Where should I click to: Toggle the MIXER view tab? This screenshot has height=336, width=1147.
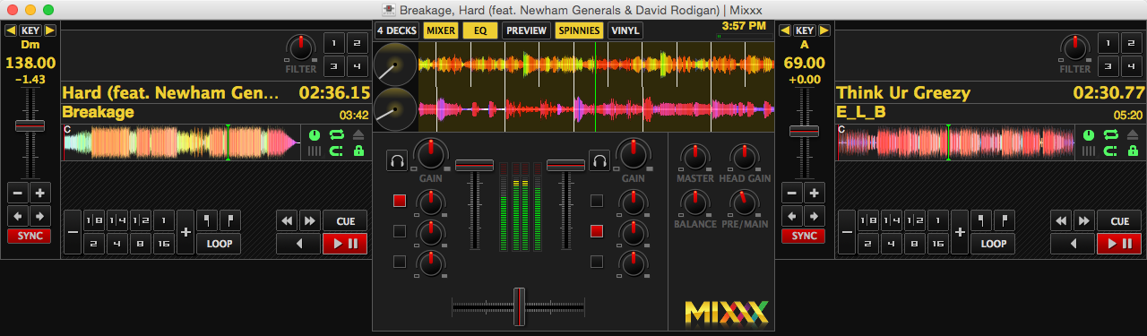(x=441, y=30)
